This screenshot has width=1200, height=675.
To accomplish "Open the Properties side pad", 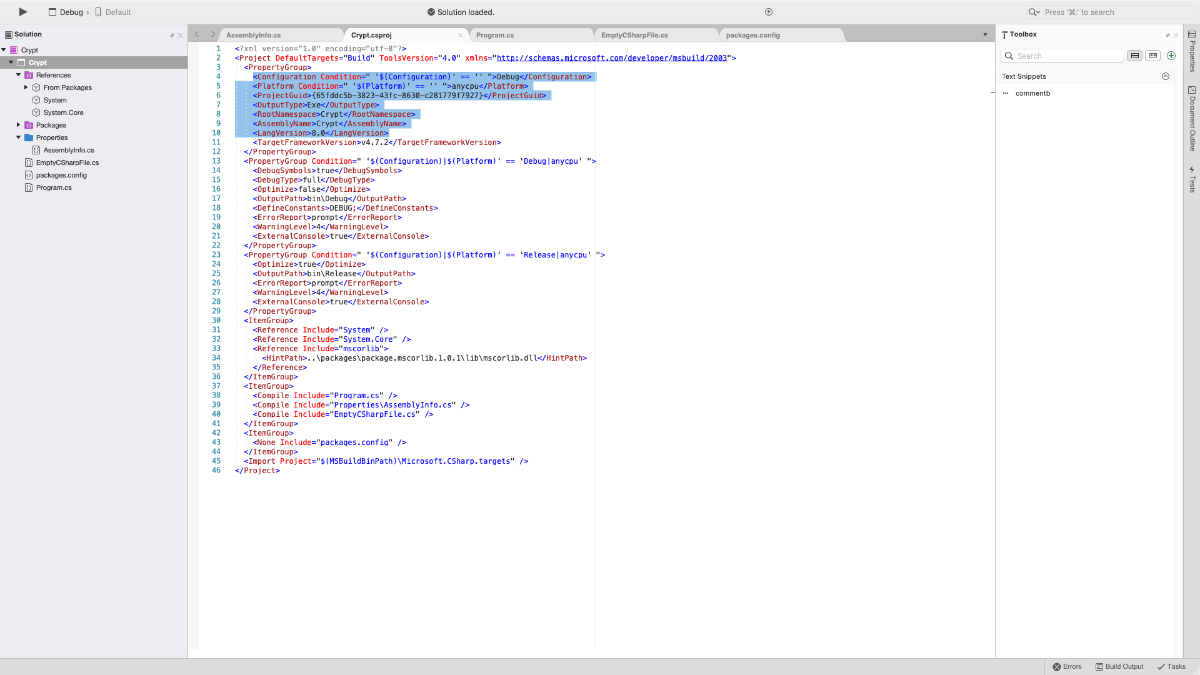I will click(x=1192, y=52).
